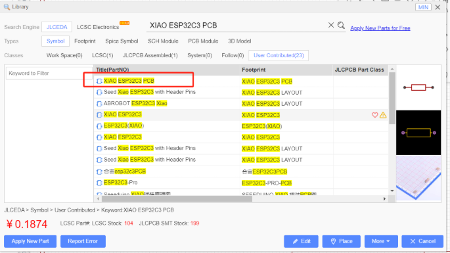Switch to LCSC Electronics search engine
The image size is (450, 253).
coord(98,27)
